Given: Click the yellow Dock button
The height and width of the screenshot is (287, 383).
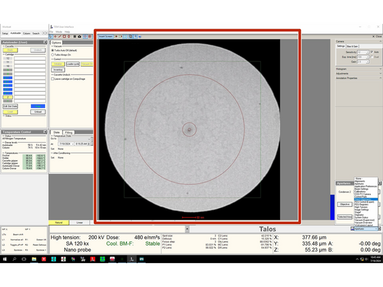Looking at the screenshot, I should (10, 50).
